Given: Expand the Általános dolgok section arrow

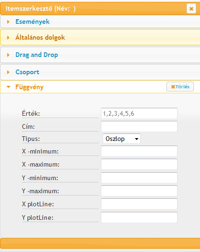Looking at the screenshot, I should (x=8, y=38).
